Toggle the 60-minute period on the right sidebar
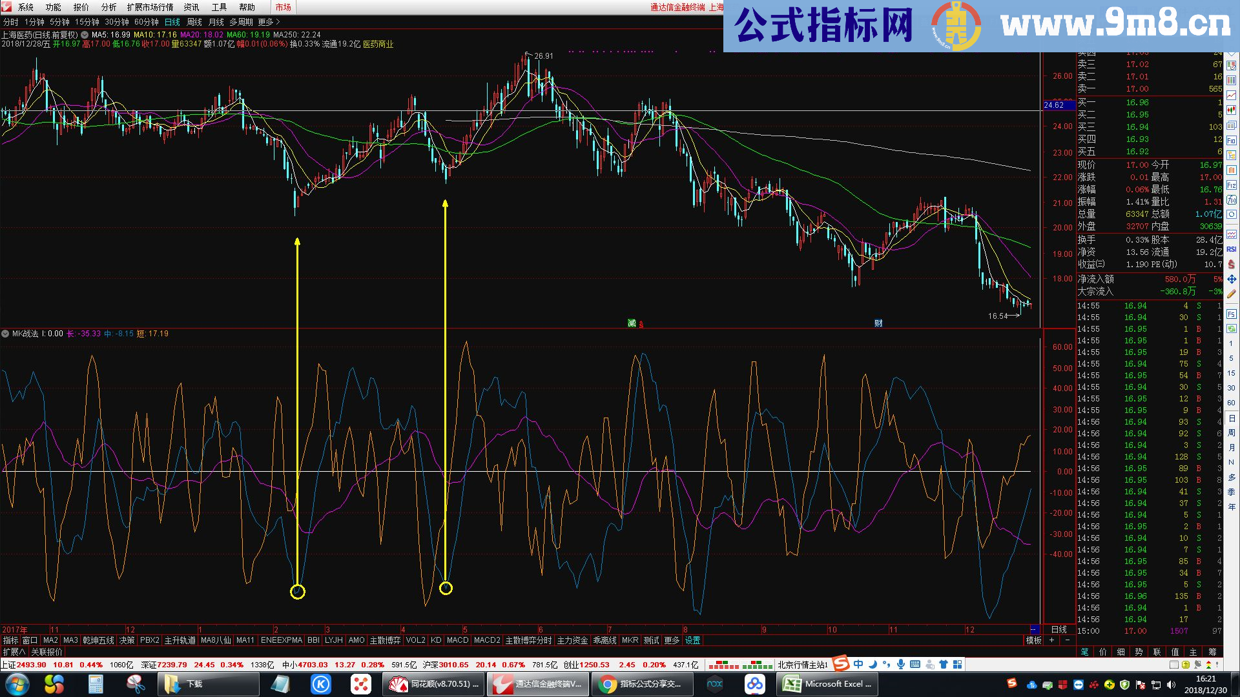This screenshot has width=1240, height=697. (x=1230, y=403)
